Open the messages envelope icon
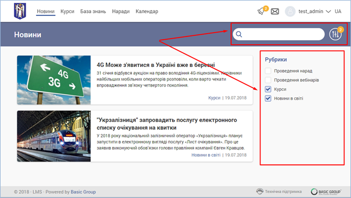 [275, 11]
